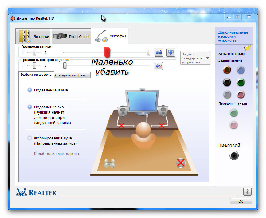Click the pink rear panel microphone jack
Image resolution: width=266 pixels, height=218 pixels.
click(x=241, y=95)
